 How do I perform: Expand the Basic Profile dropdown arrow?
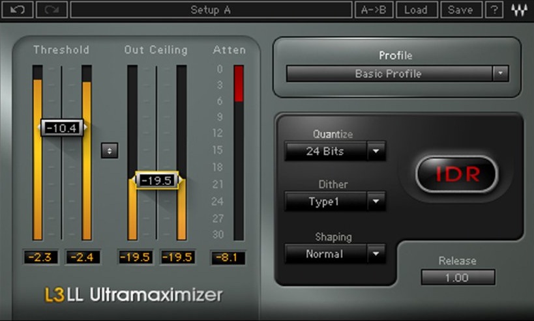[500, 74]
